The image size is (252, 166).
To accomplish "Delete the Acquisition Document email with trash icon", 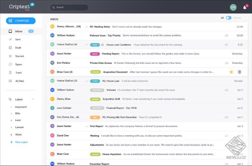I will (x=240, y=72).
